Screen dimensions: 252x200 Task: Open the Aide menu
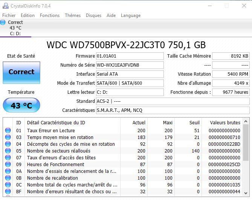(x=111, y=15)
